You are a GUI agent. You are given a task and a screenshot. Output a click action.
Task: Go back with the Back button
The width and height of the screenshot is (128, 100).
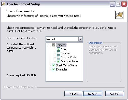coord(74,94)
